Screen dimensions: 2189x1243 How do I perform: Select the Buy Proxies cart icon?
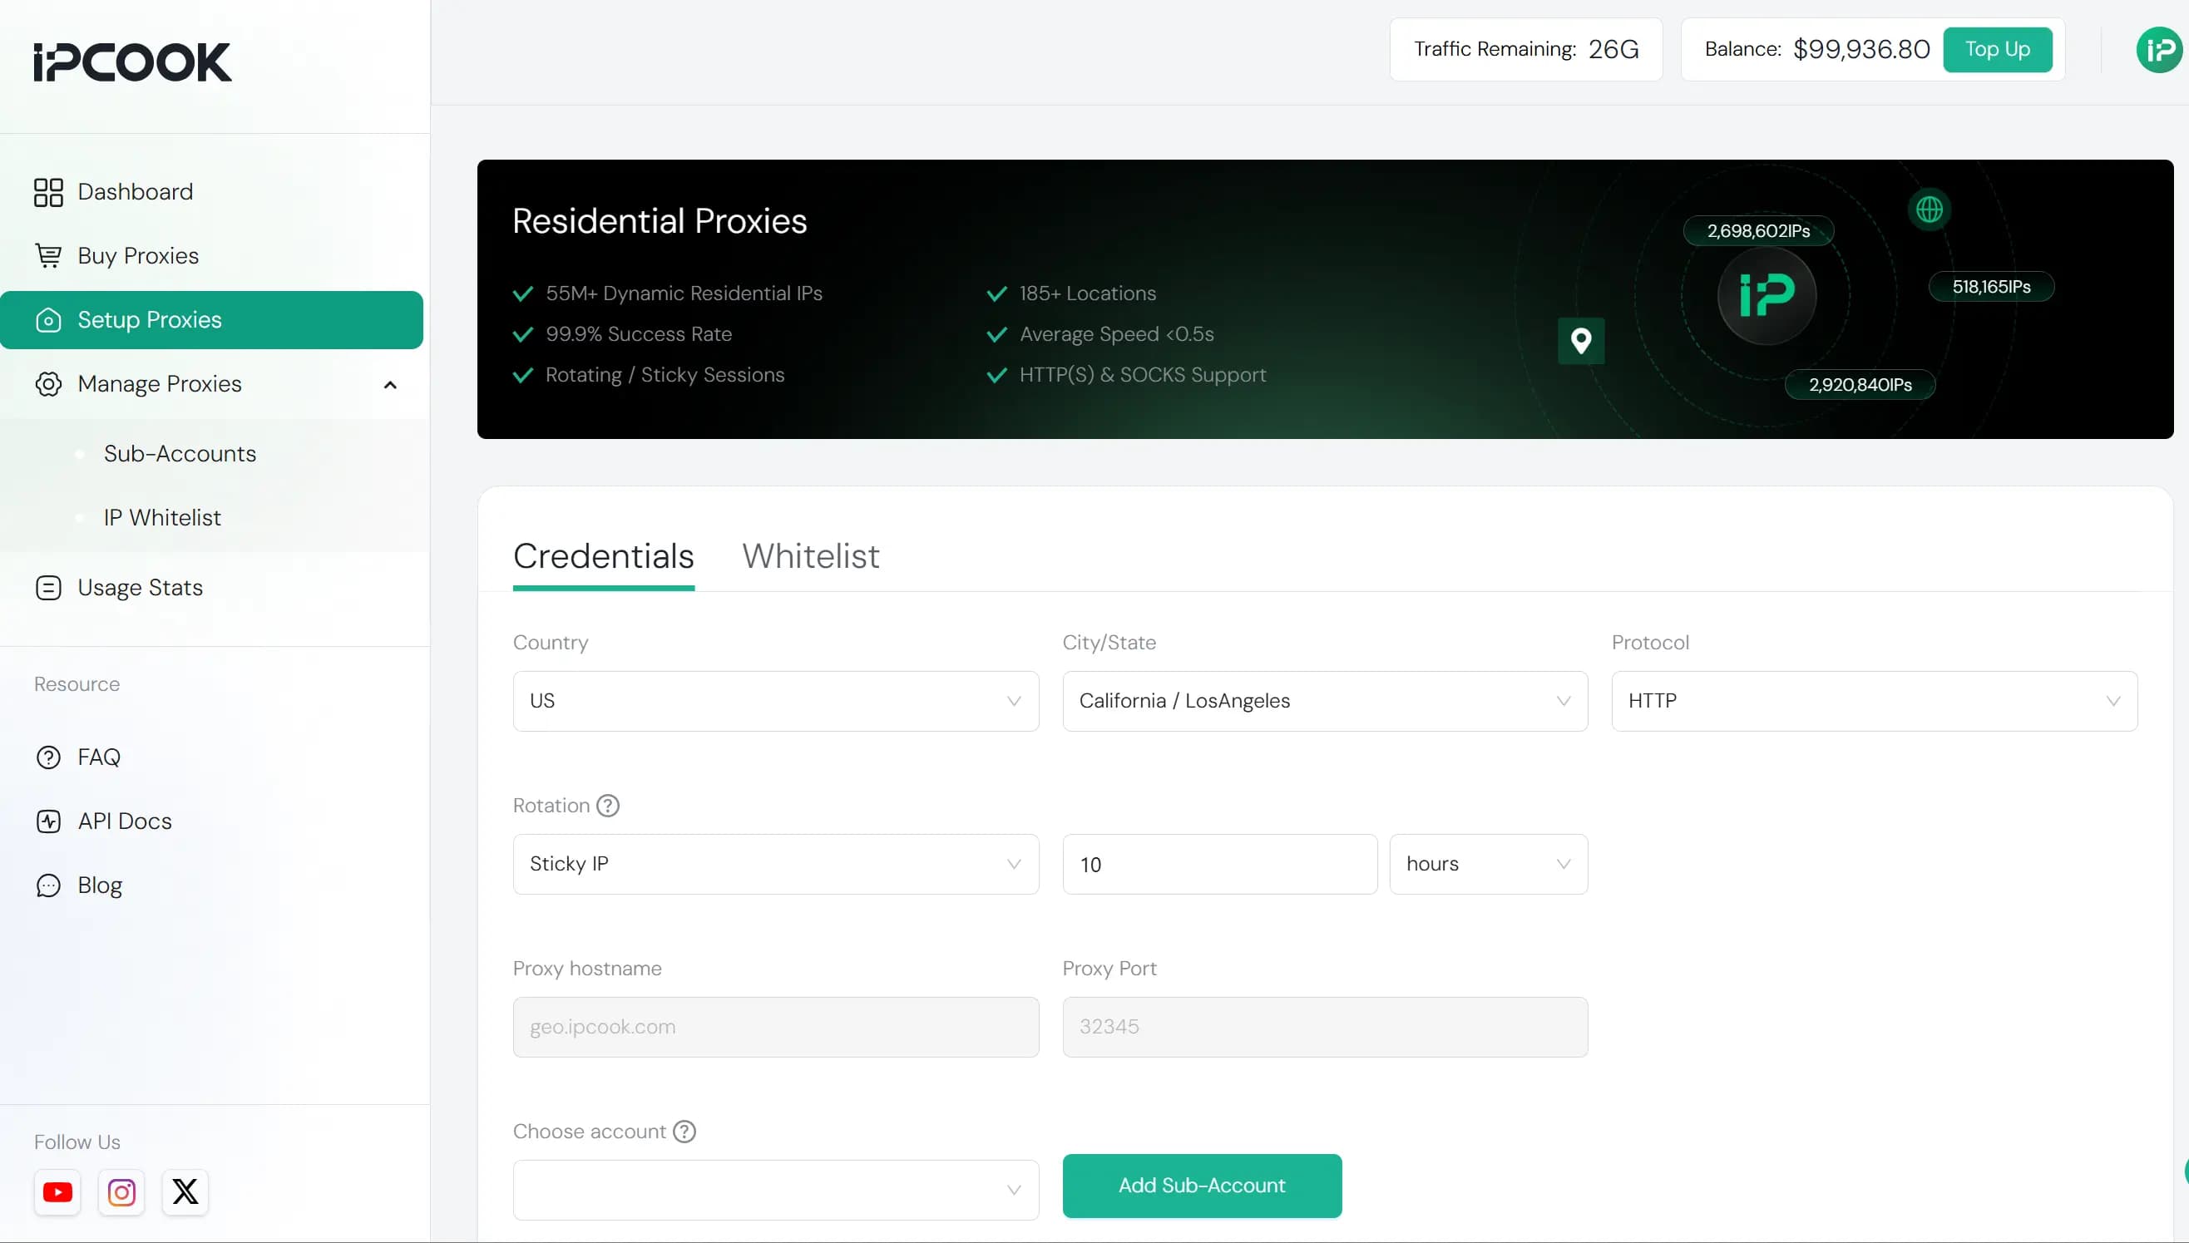(x=49, y=255)
